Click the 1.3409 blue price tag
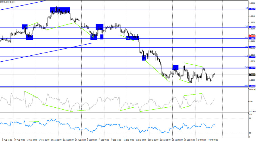The height and width of the screenshot is (142, 256). click(252, 47)
